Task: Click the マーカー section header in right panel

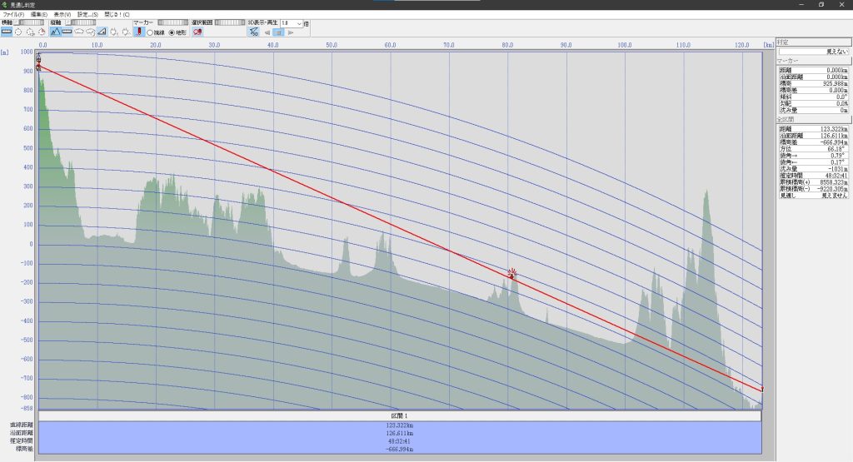Action: click(x=814, y=61)
